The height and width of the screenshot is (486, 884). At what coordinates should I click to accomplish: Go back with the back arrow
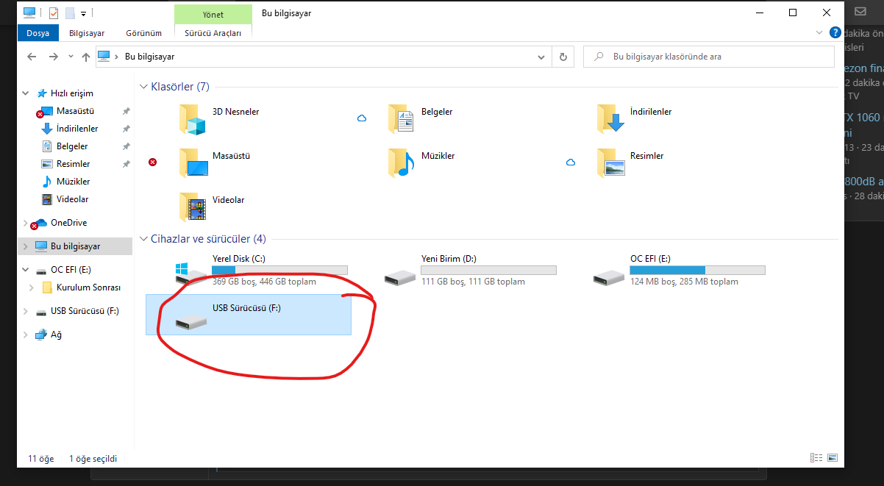(x=32, y=57)
